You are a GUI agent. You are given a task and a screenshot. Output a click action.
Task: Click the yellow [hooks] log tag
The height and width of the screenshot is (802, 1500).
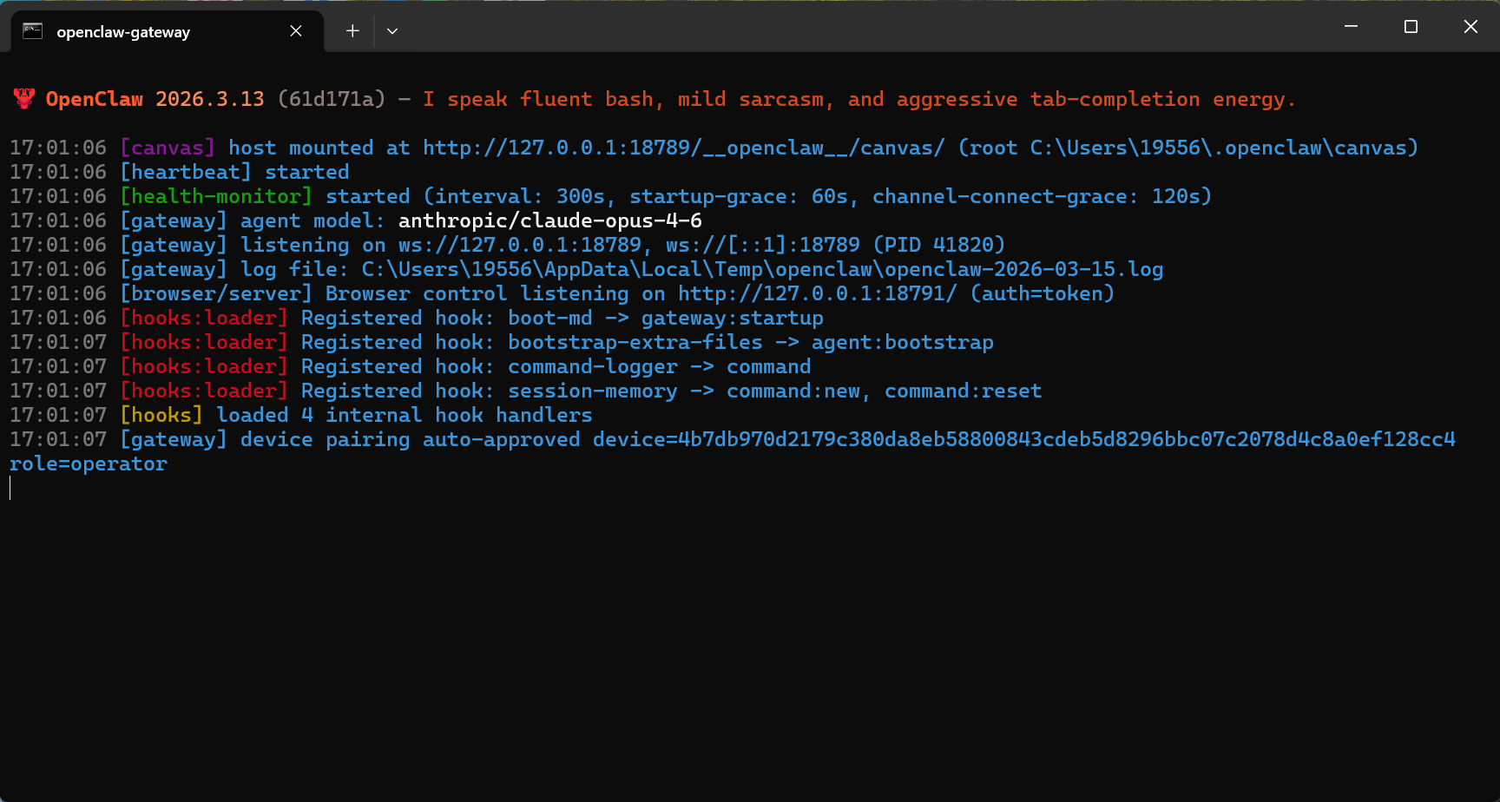(161, 415)
